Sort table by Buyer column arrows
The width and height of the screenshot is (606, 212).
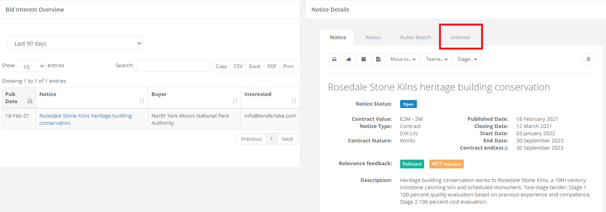235,101
